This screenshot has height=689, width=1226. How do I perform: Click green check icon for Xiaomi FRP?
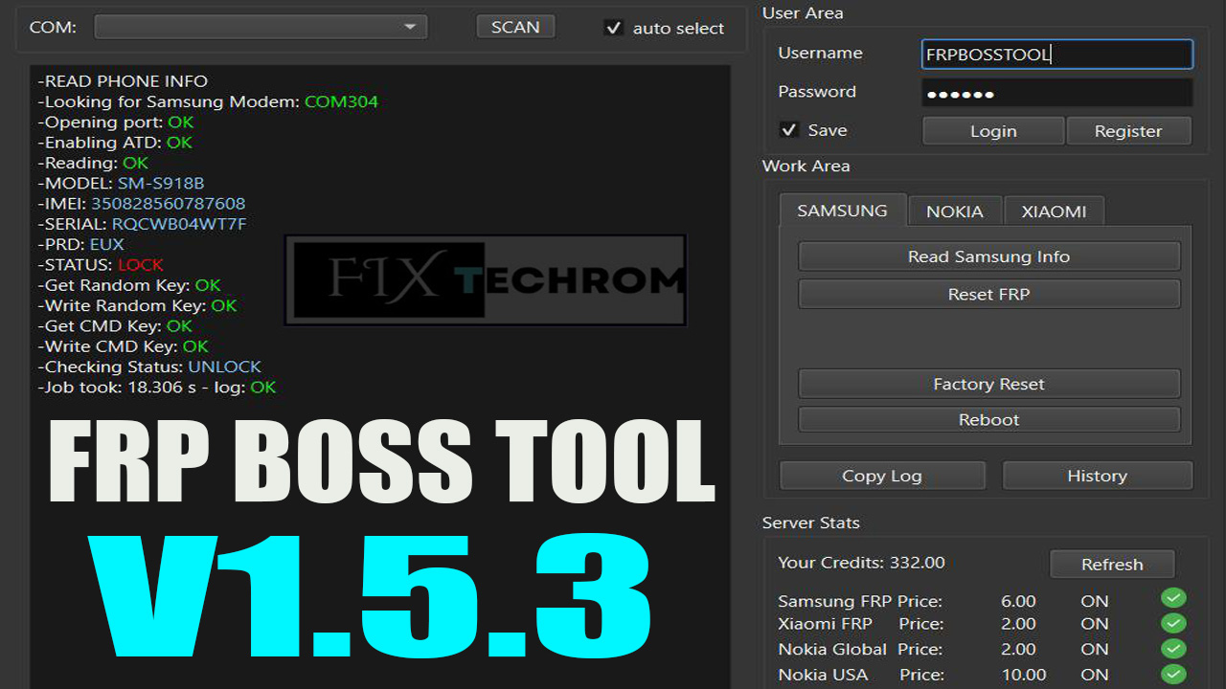[x=1173, y=624]
